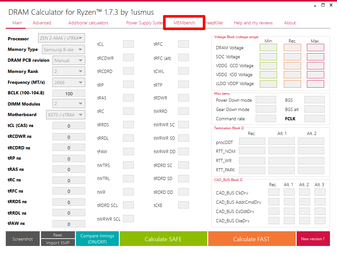Click the tRFC ns input field
The height and width of the screenshot is (253, 337).
pyautogui.click(x=69, y=191)
